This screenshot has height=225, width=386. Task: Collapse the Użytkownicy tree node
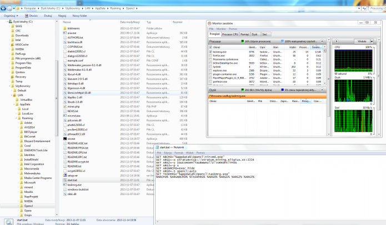[x=10, y=86]
